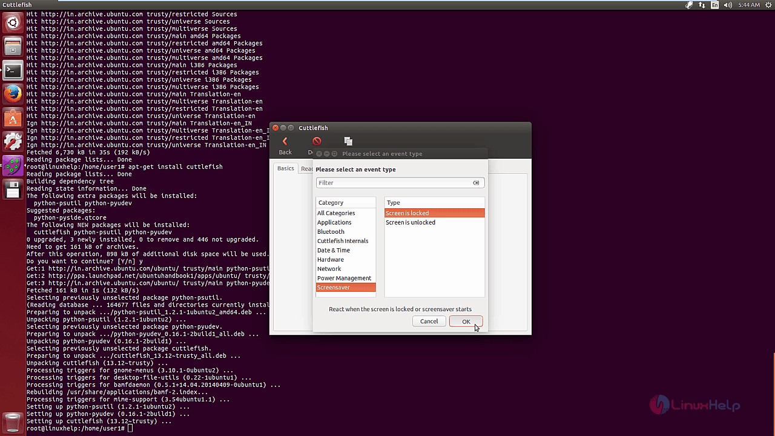This screenshot has width=775, height=436.
Task: Open the En keyboard layout indicator
Action: (x=715, y=5)
